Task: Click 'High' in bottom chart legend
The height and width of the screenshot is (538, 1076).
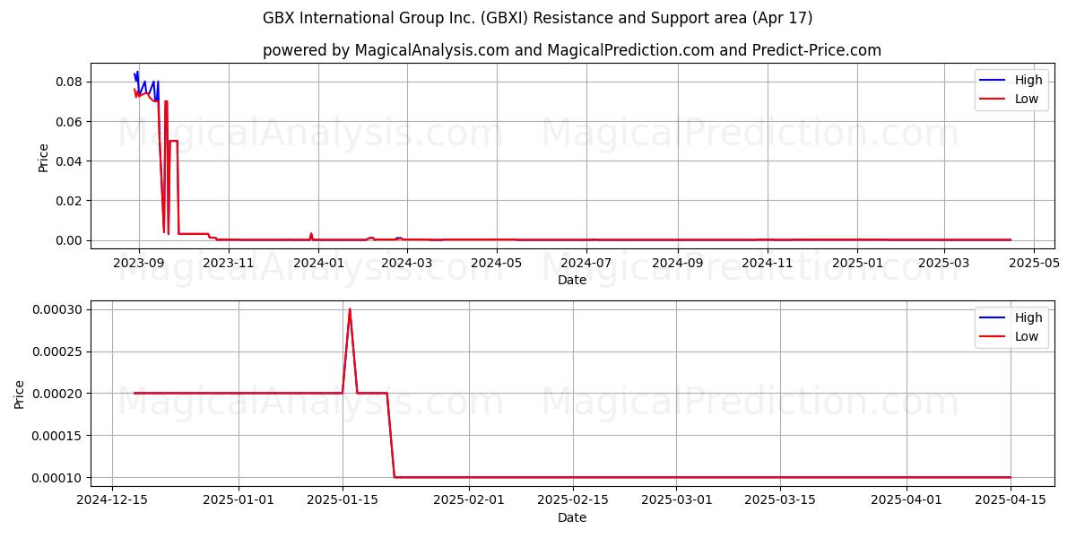Action: [1028, 317]
